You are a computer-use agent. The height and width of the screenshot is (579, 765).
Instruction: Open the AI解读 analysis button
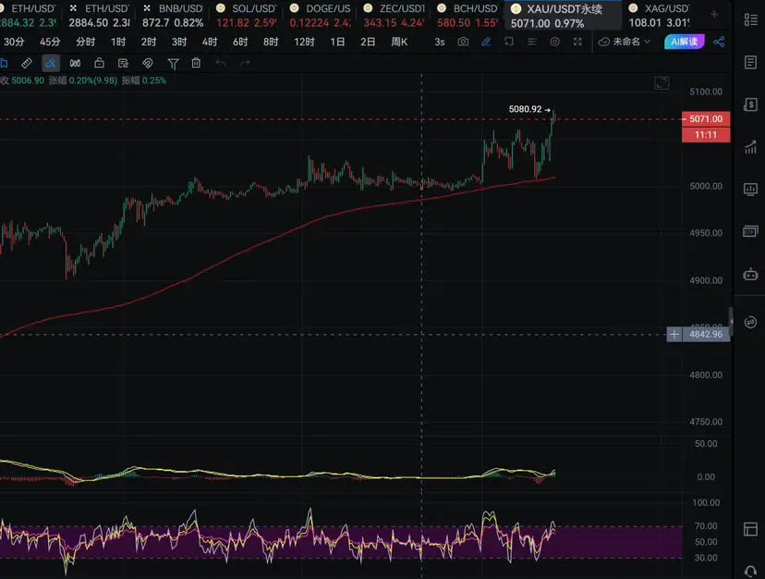click(684, 42)
